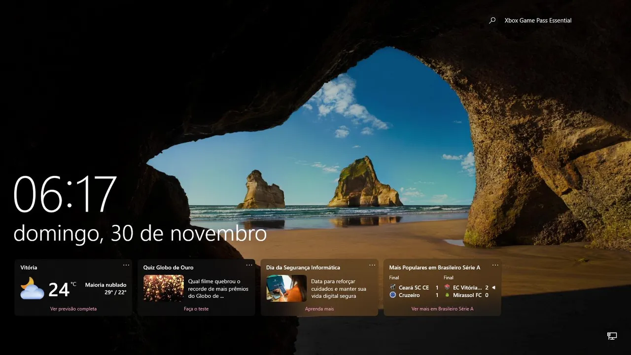
Task: Click the EC Vitória team name
Action: click(468, 287)
